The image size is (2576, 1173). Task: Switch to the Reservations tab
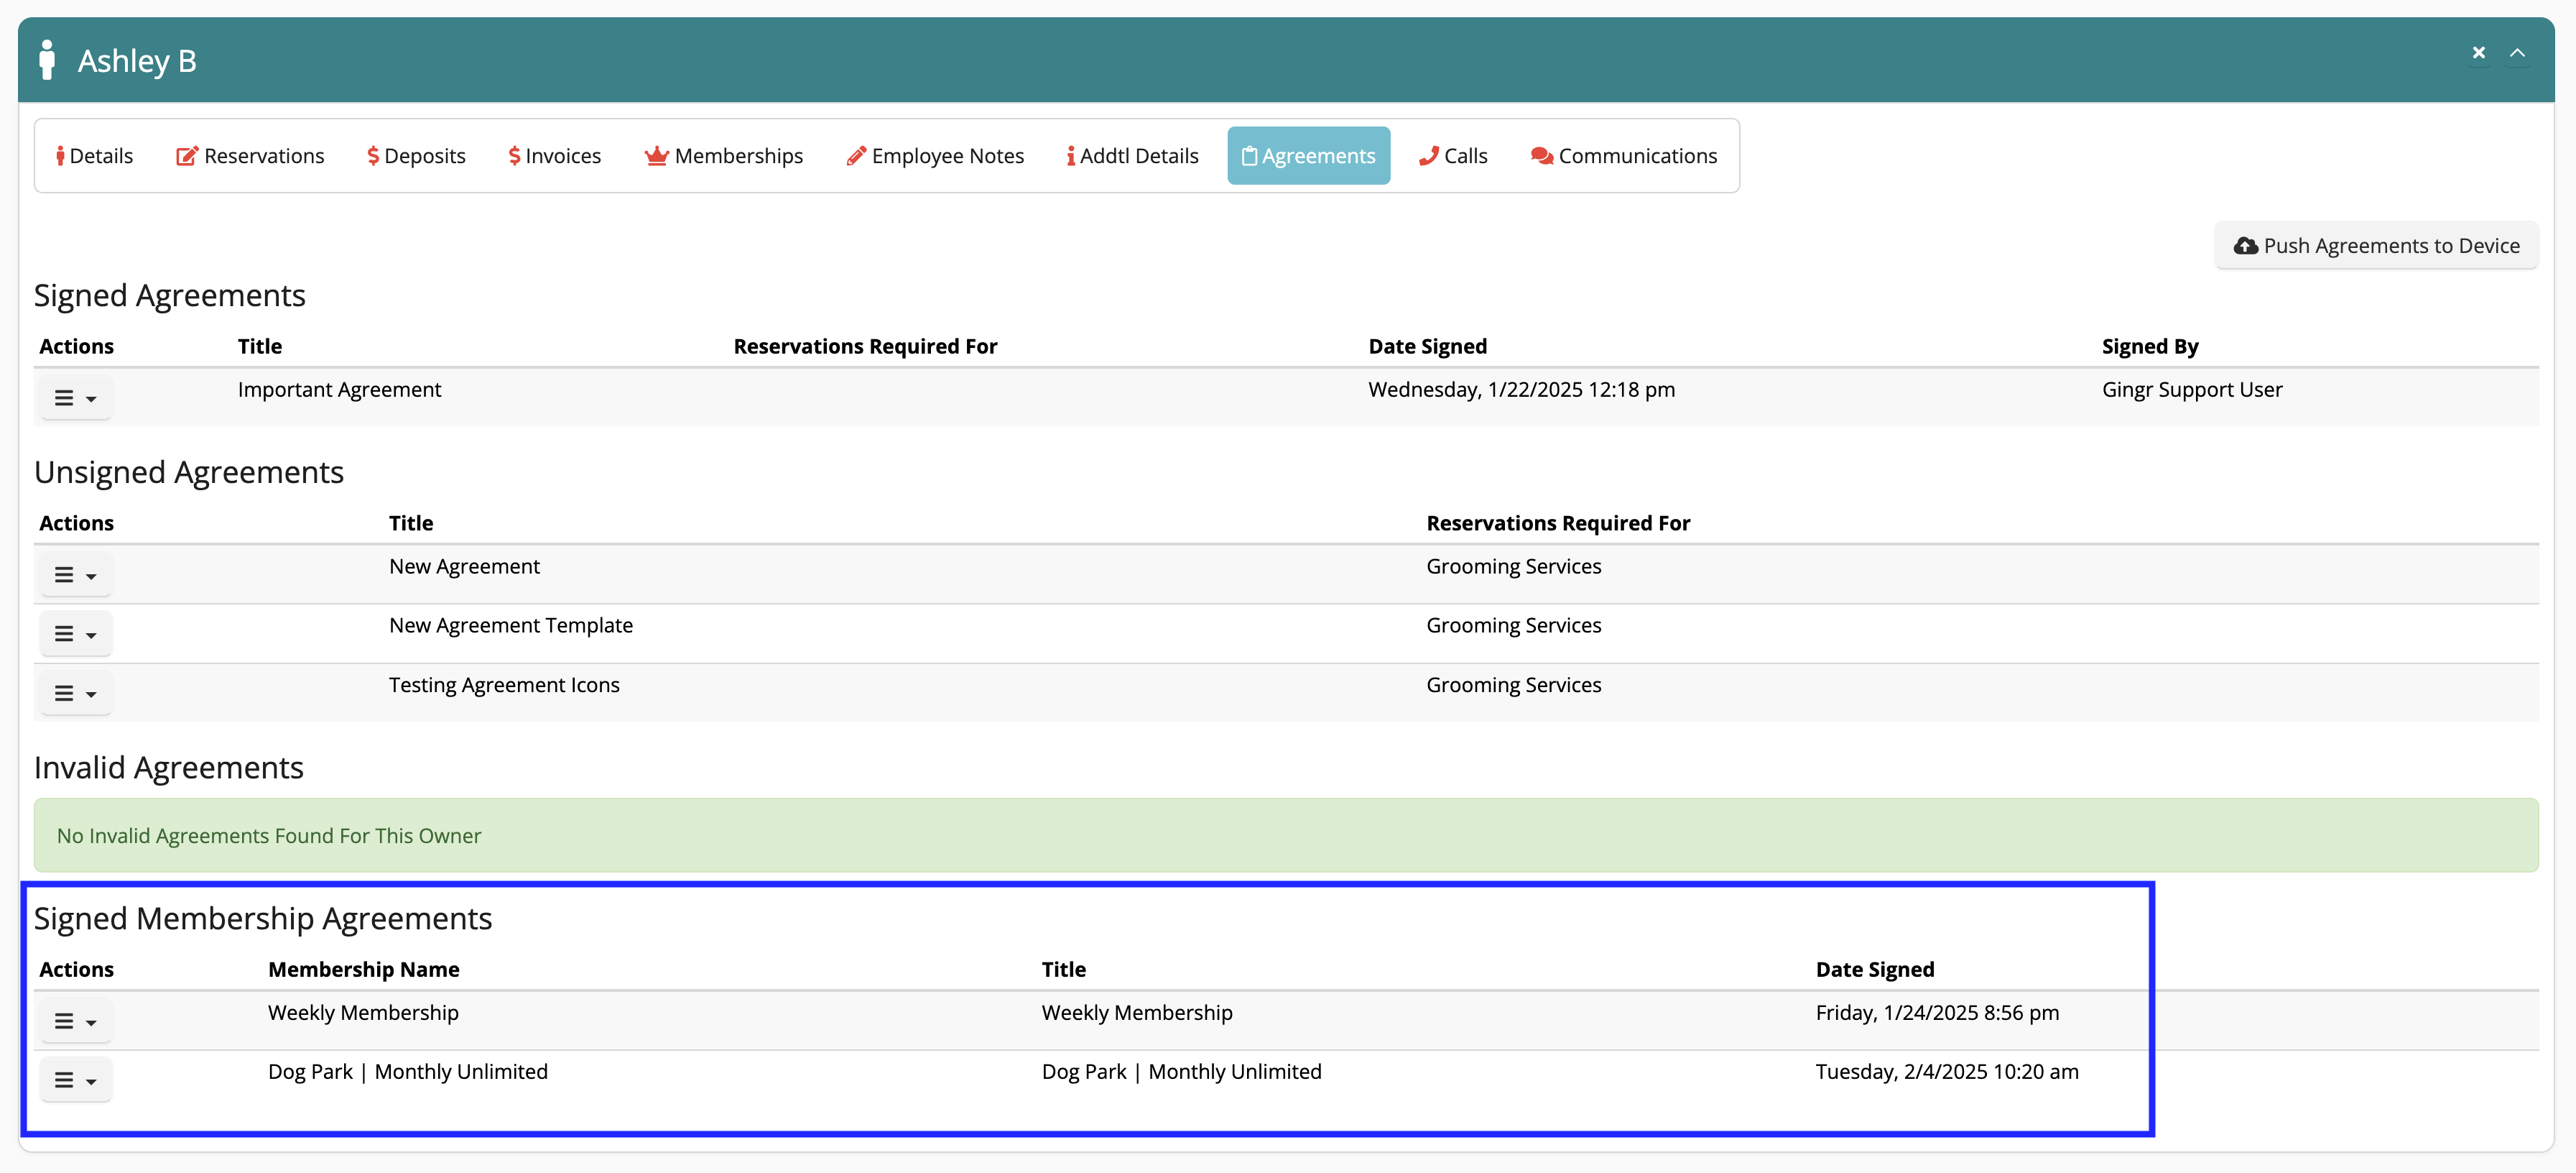pyautogui.click(x=250, y=155)
